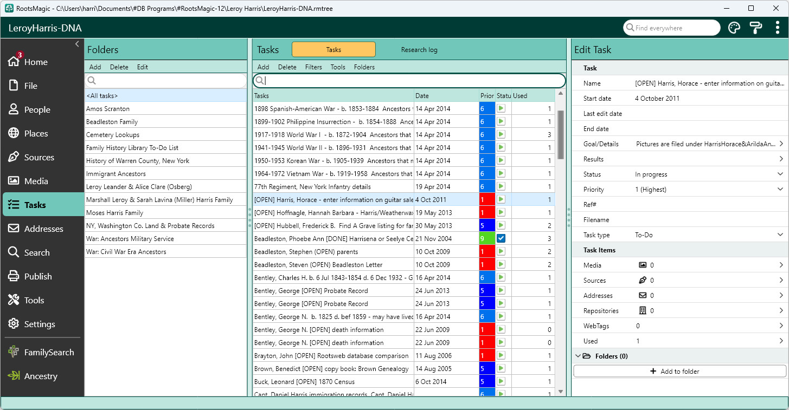This screenshot has width=789, height=410.
Task: Open the Media picture icon
Action: tap(14, 181)
